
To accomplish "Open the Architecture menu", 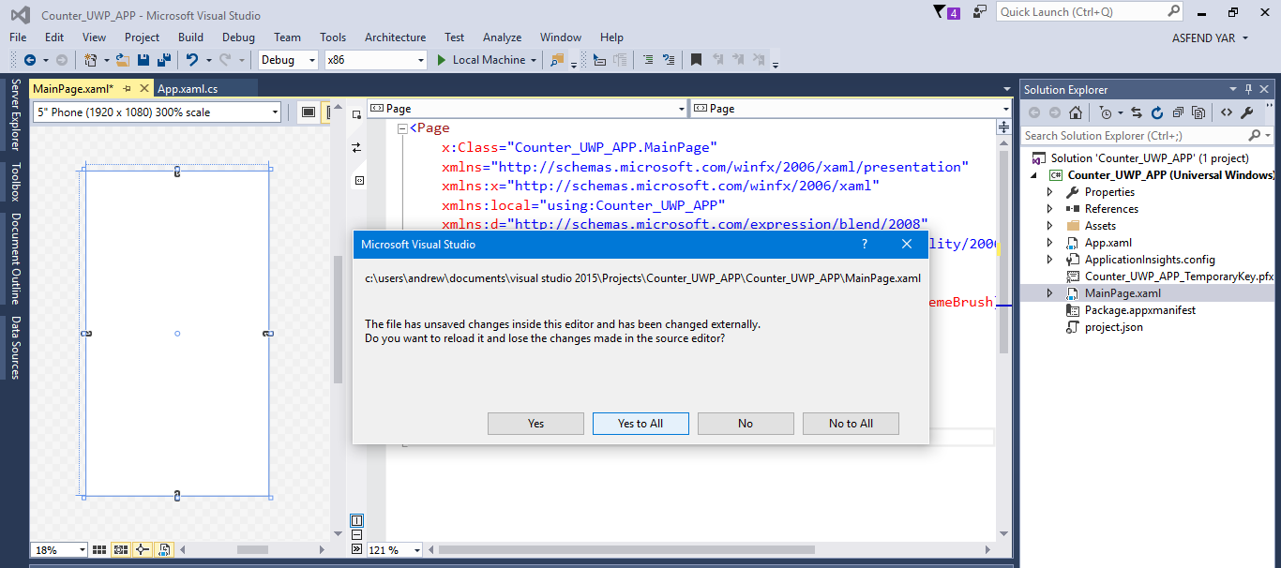I will click(x=395, y=37).
